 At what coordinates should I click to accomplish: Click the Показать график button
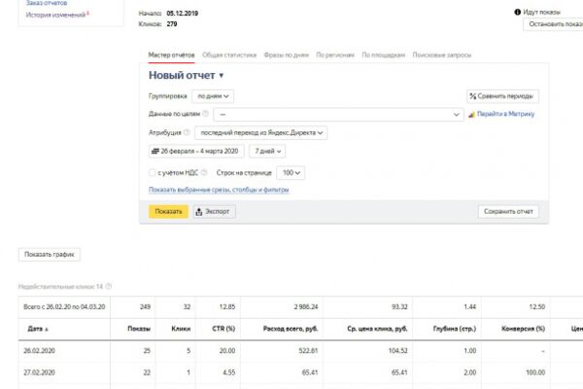click(x=50, y=254)
